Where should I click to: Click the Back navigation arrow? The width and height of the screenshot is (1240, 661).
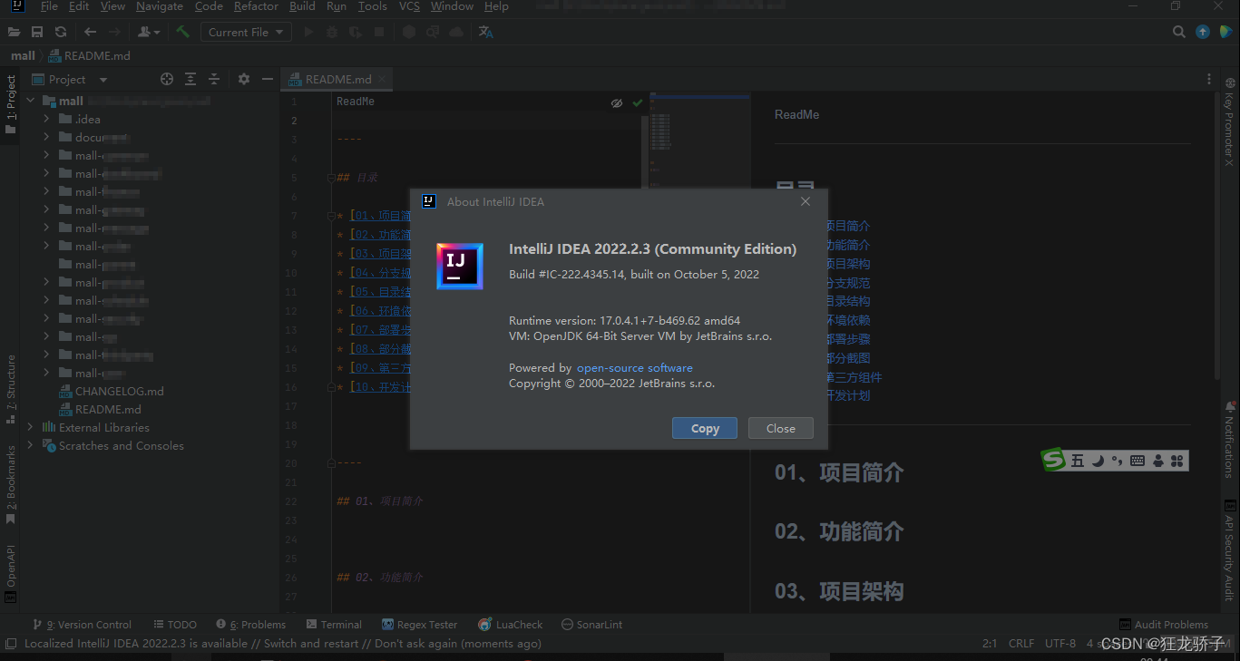90,32
